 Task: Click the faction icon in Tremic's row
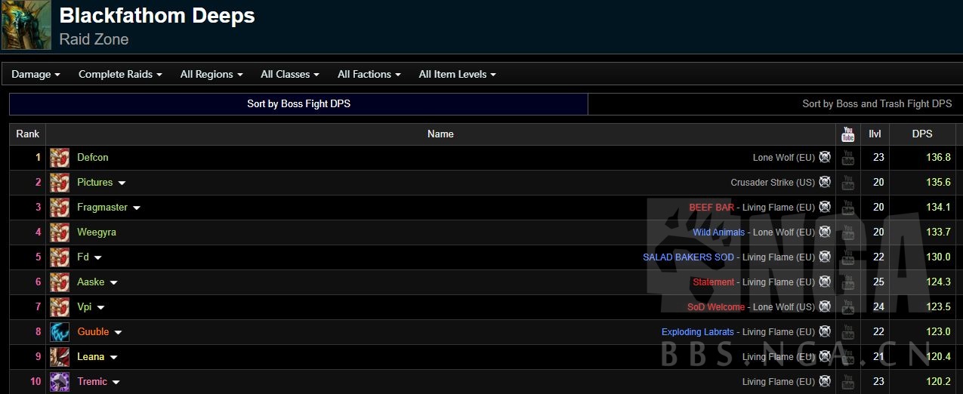click(x=825, y=382)
